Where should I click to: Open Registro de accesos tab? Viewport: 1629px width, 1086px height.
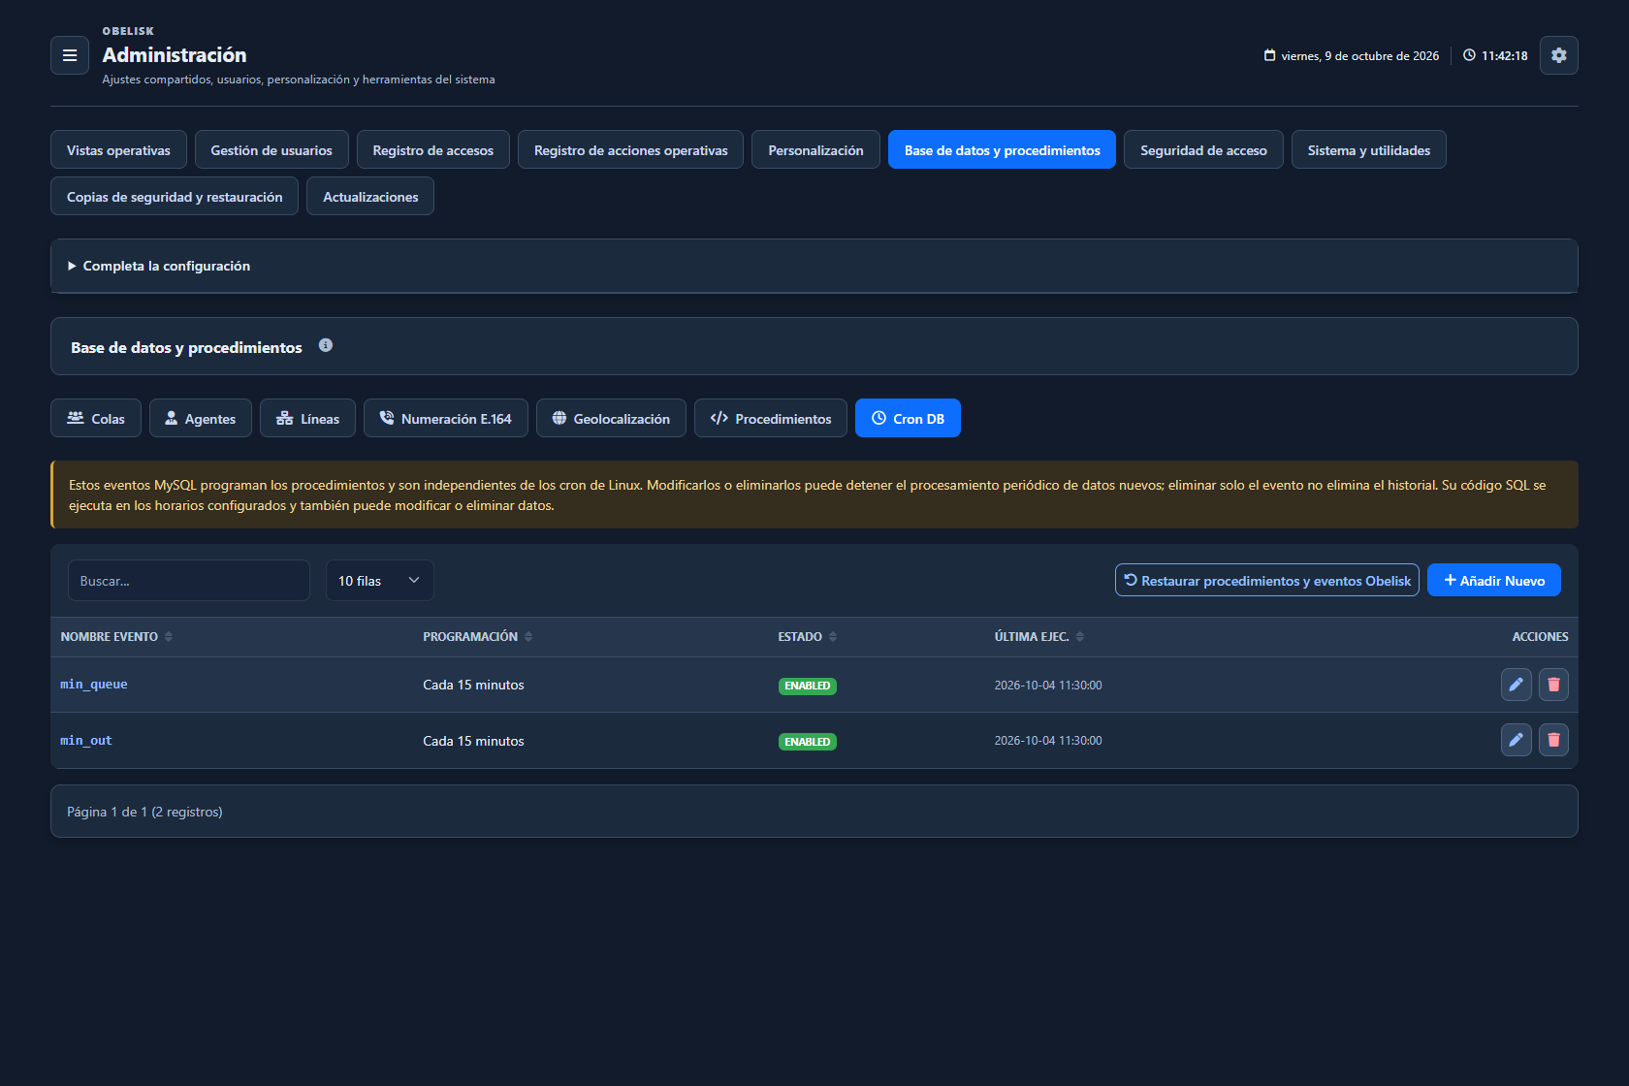(x=433, y=150)
